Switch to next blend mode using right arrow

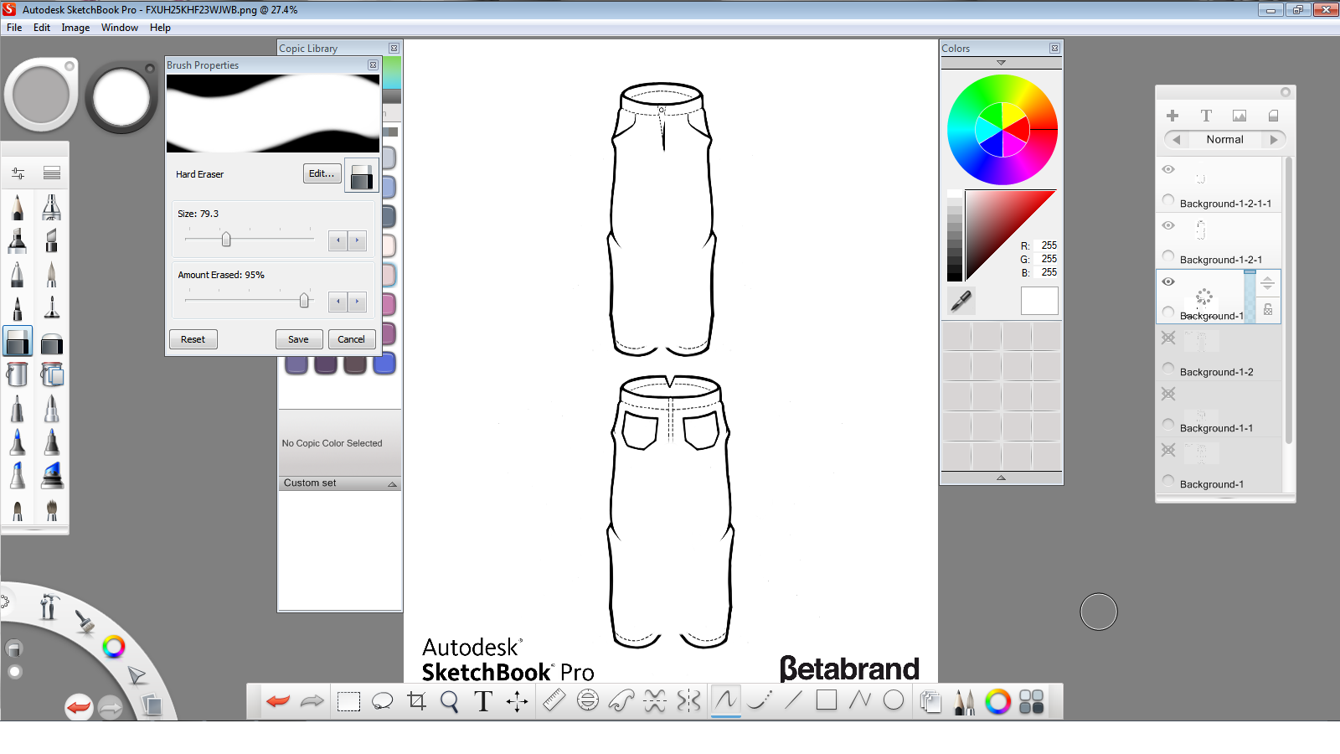click(1274, 140)
